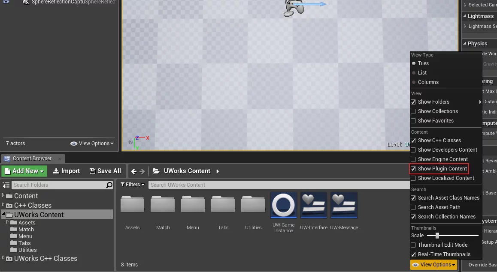The width and height of the screenshot is (497, 272).
Task: Click the back navigation arrow
Action: pyautogui.click(x=134, y=171)
